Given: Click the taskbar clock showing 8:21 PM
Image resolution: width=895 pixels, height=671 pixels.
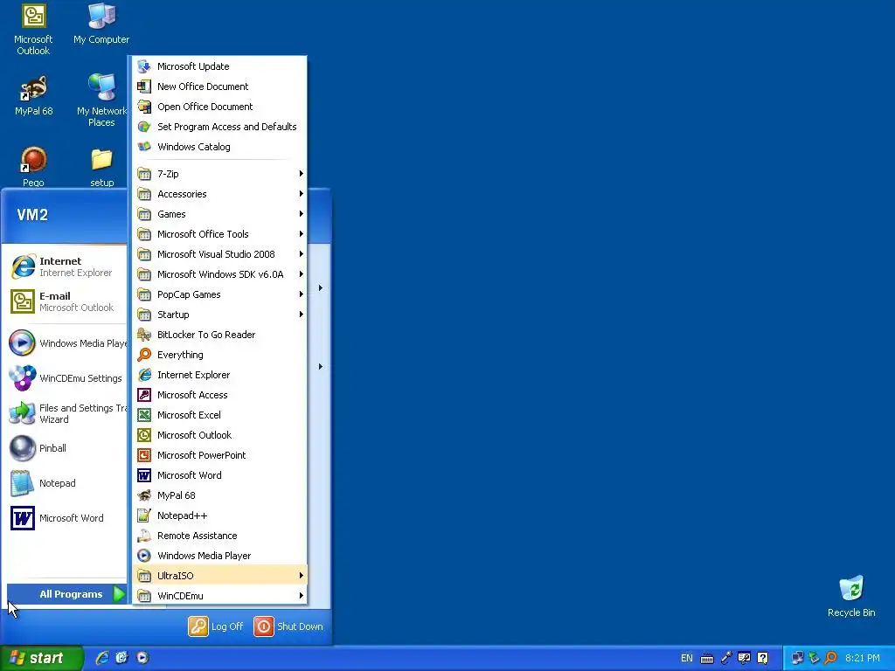Looking at the screenshot, I should pyautogui.click(x=863, y=658).
